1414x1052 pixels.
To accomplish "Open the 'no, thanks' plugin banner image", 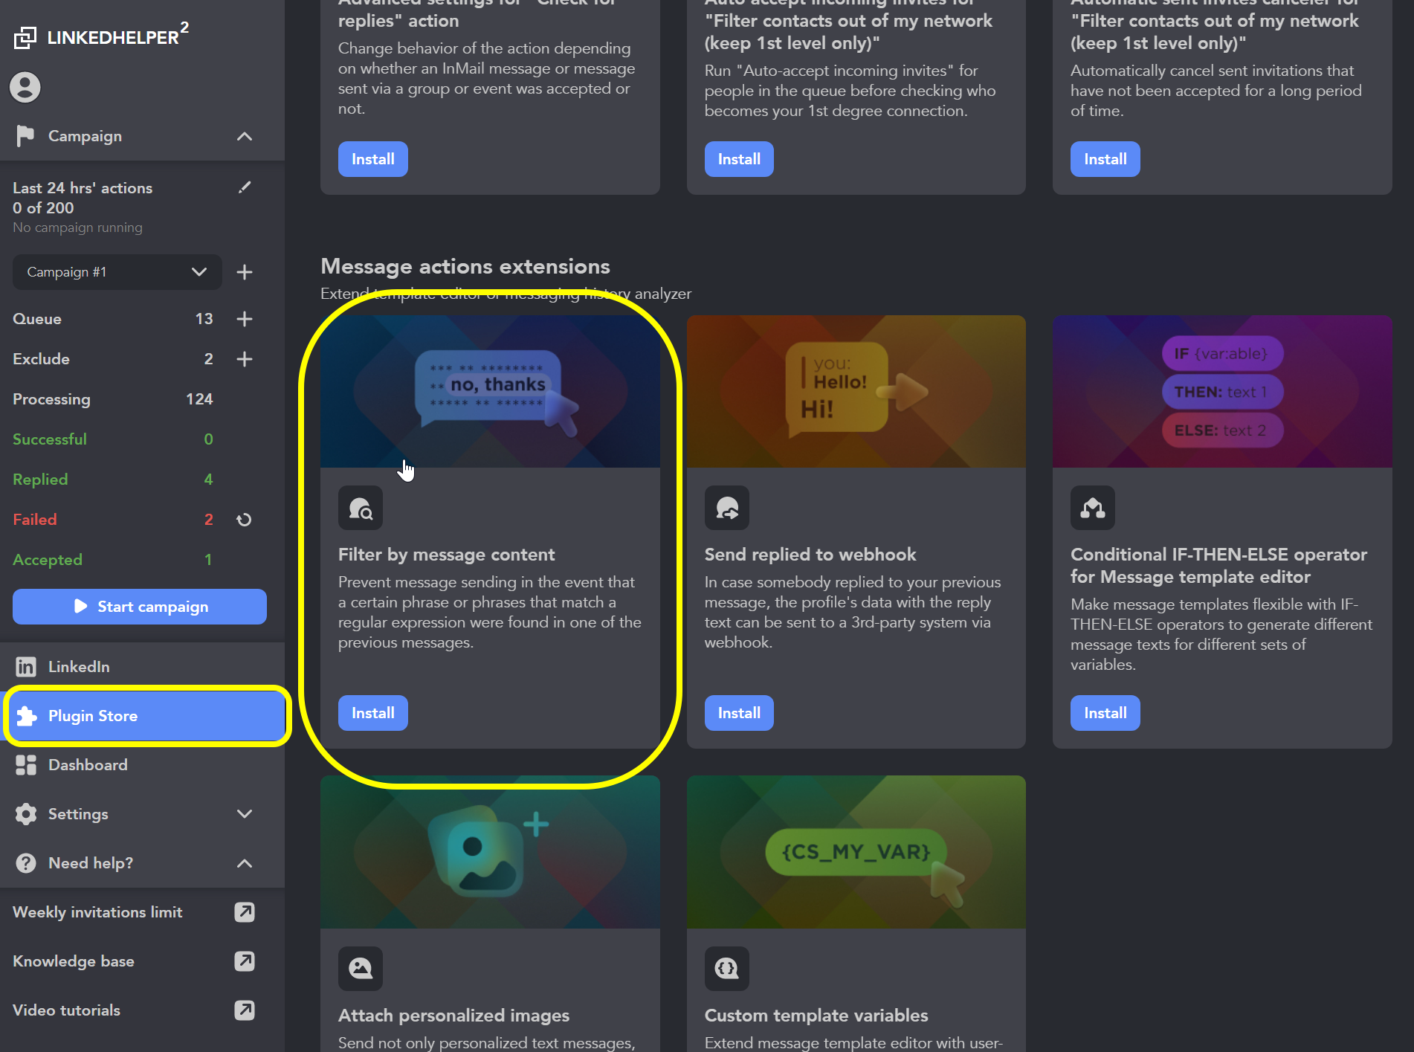I will pyautogui.click(x=490, y=392).
